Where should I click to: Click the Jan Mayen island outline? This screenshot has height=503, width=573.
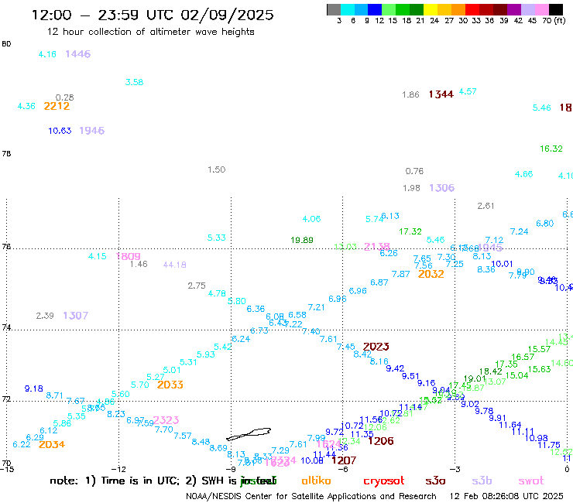click(x=249, y=434)
